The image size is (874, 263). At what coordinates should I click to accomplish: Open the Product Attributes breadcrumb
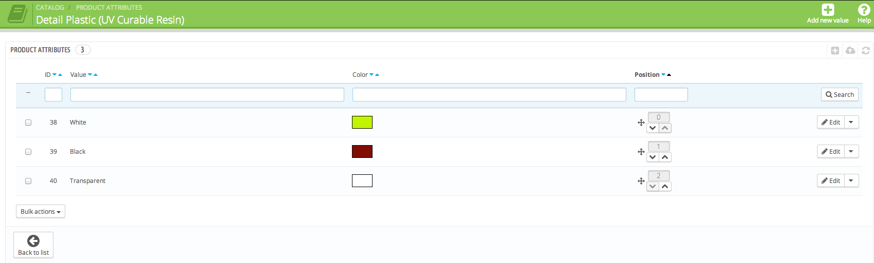tap(109, 8)
